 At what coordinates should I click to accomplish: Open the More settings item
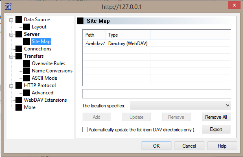pos(30,107)
